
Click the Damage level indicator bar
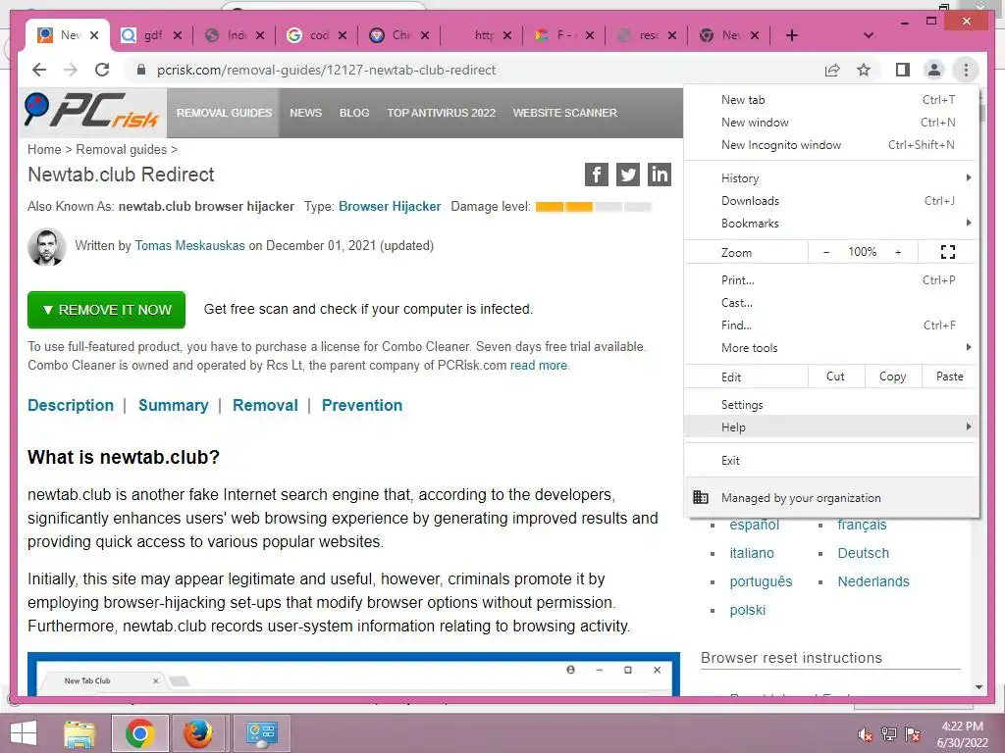[594, 207]
